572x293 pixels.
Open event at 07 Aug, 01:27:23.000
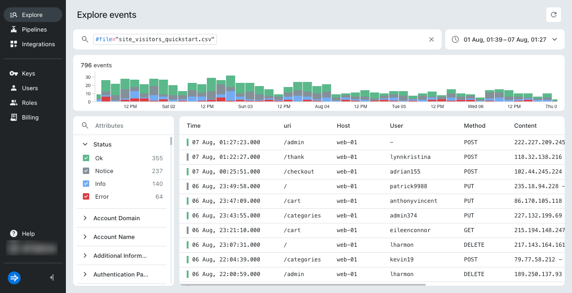(372, 142)
